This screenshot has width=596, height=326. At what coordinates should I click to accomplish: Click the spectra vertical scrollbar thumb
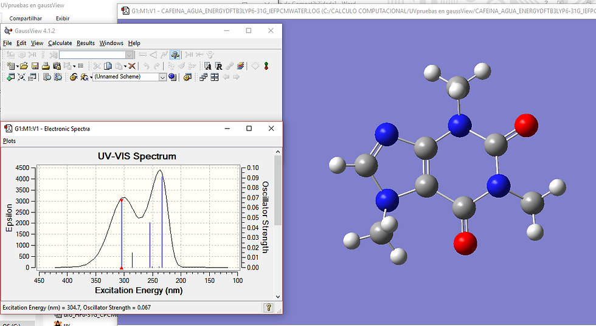point(278,190)
